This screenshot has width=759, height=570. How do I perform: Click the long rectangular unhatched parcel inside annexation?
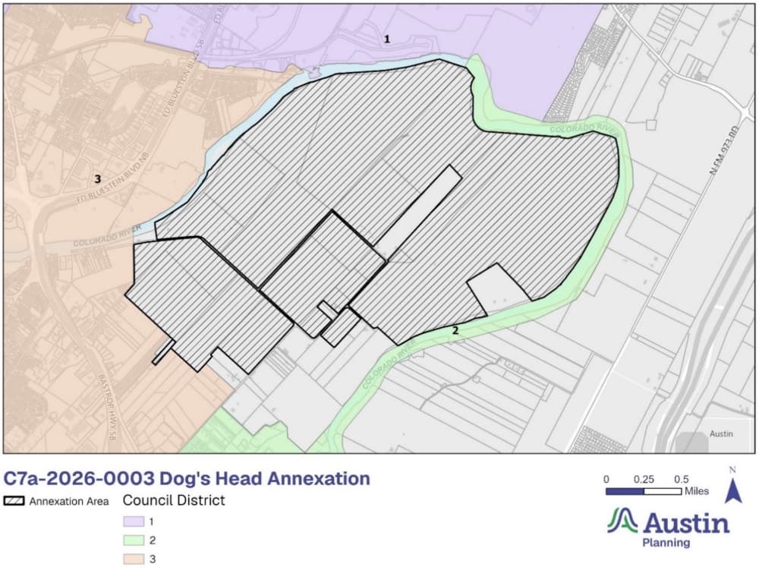click(419, 212)
